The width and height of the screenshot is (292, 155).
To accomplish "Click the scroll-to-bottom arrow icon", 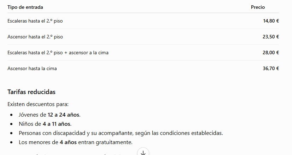I will tap(143, 153).
